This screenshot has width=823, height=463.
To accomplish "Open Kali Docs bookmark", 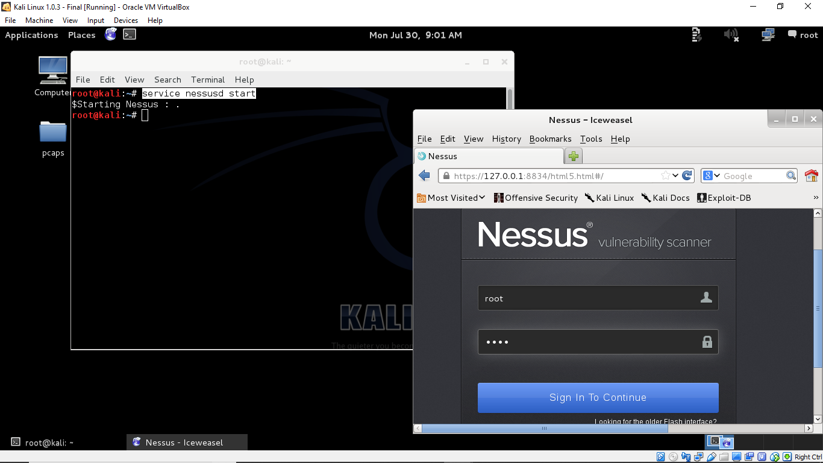I will [x=665, y=198].
